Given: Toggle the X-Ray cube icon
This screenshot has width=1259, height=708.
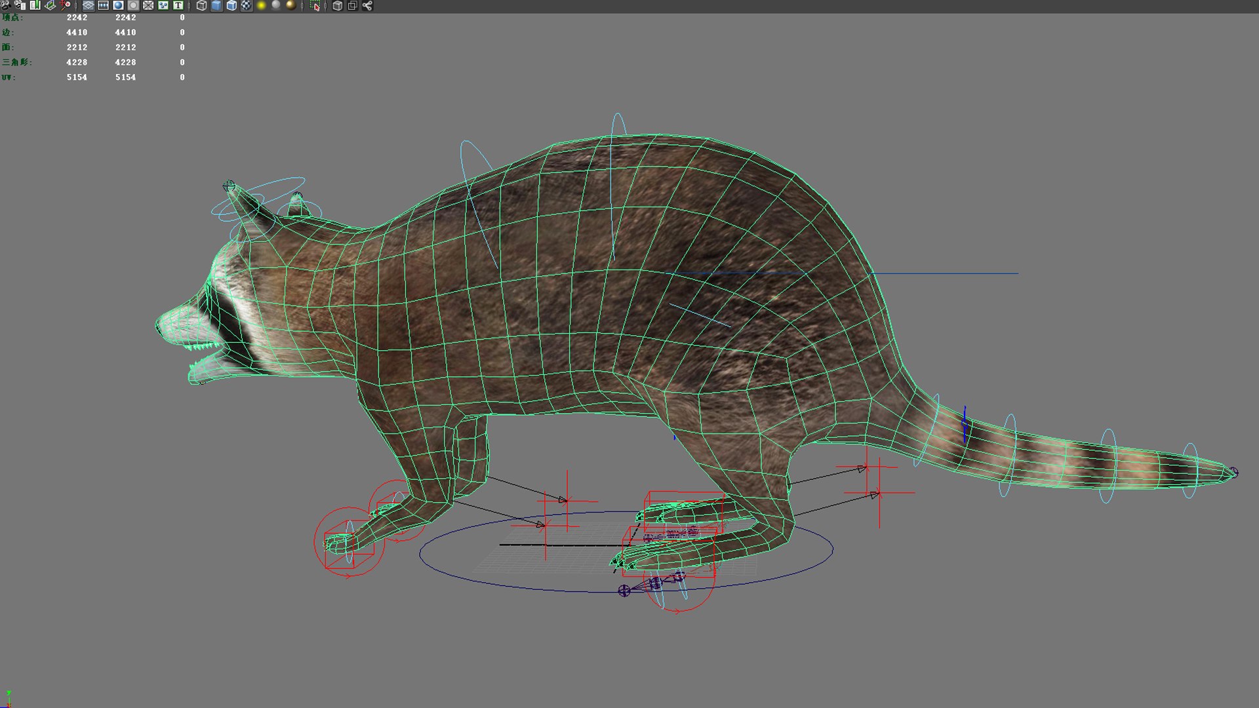Looking at the screenshot, I should (337, 5).
